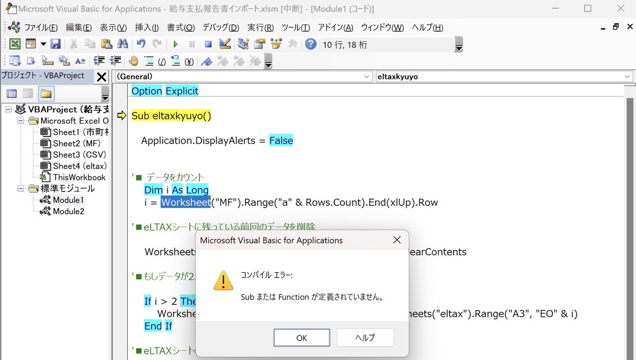The height and width of the screenshot is (360, 636).
Task: Open the ツール(T) menu
Action: (296, 28)
